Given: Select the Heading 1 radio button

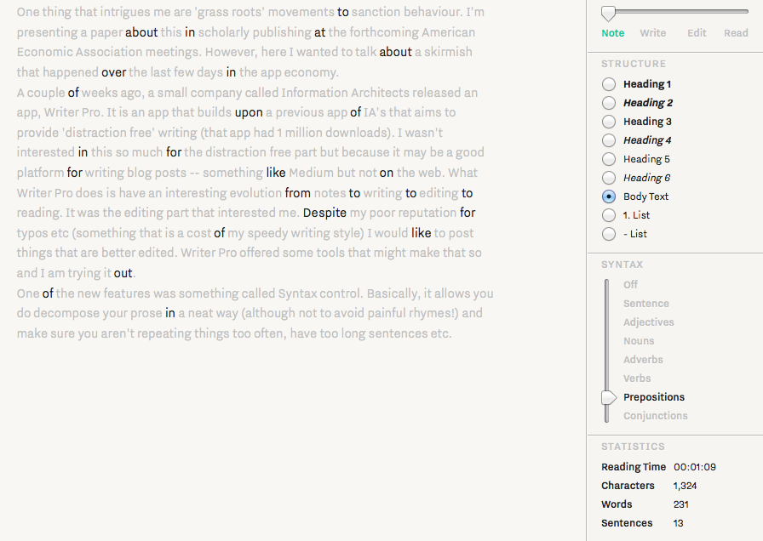Looking at the screenshot, I should [x=609, y=84].
